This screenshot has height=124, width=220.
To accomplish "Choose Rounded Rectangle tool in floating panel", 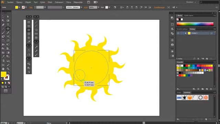I will [29, 26].
